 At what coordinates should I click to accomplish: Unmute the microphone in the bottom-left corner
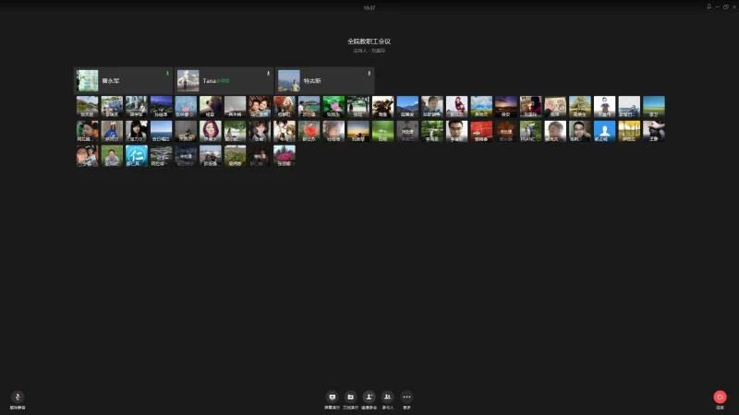click(x=17, y=397)
